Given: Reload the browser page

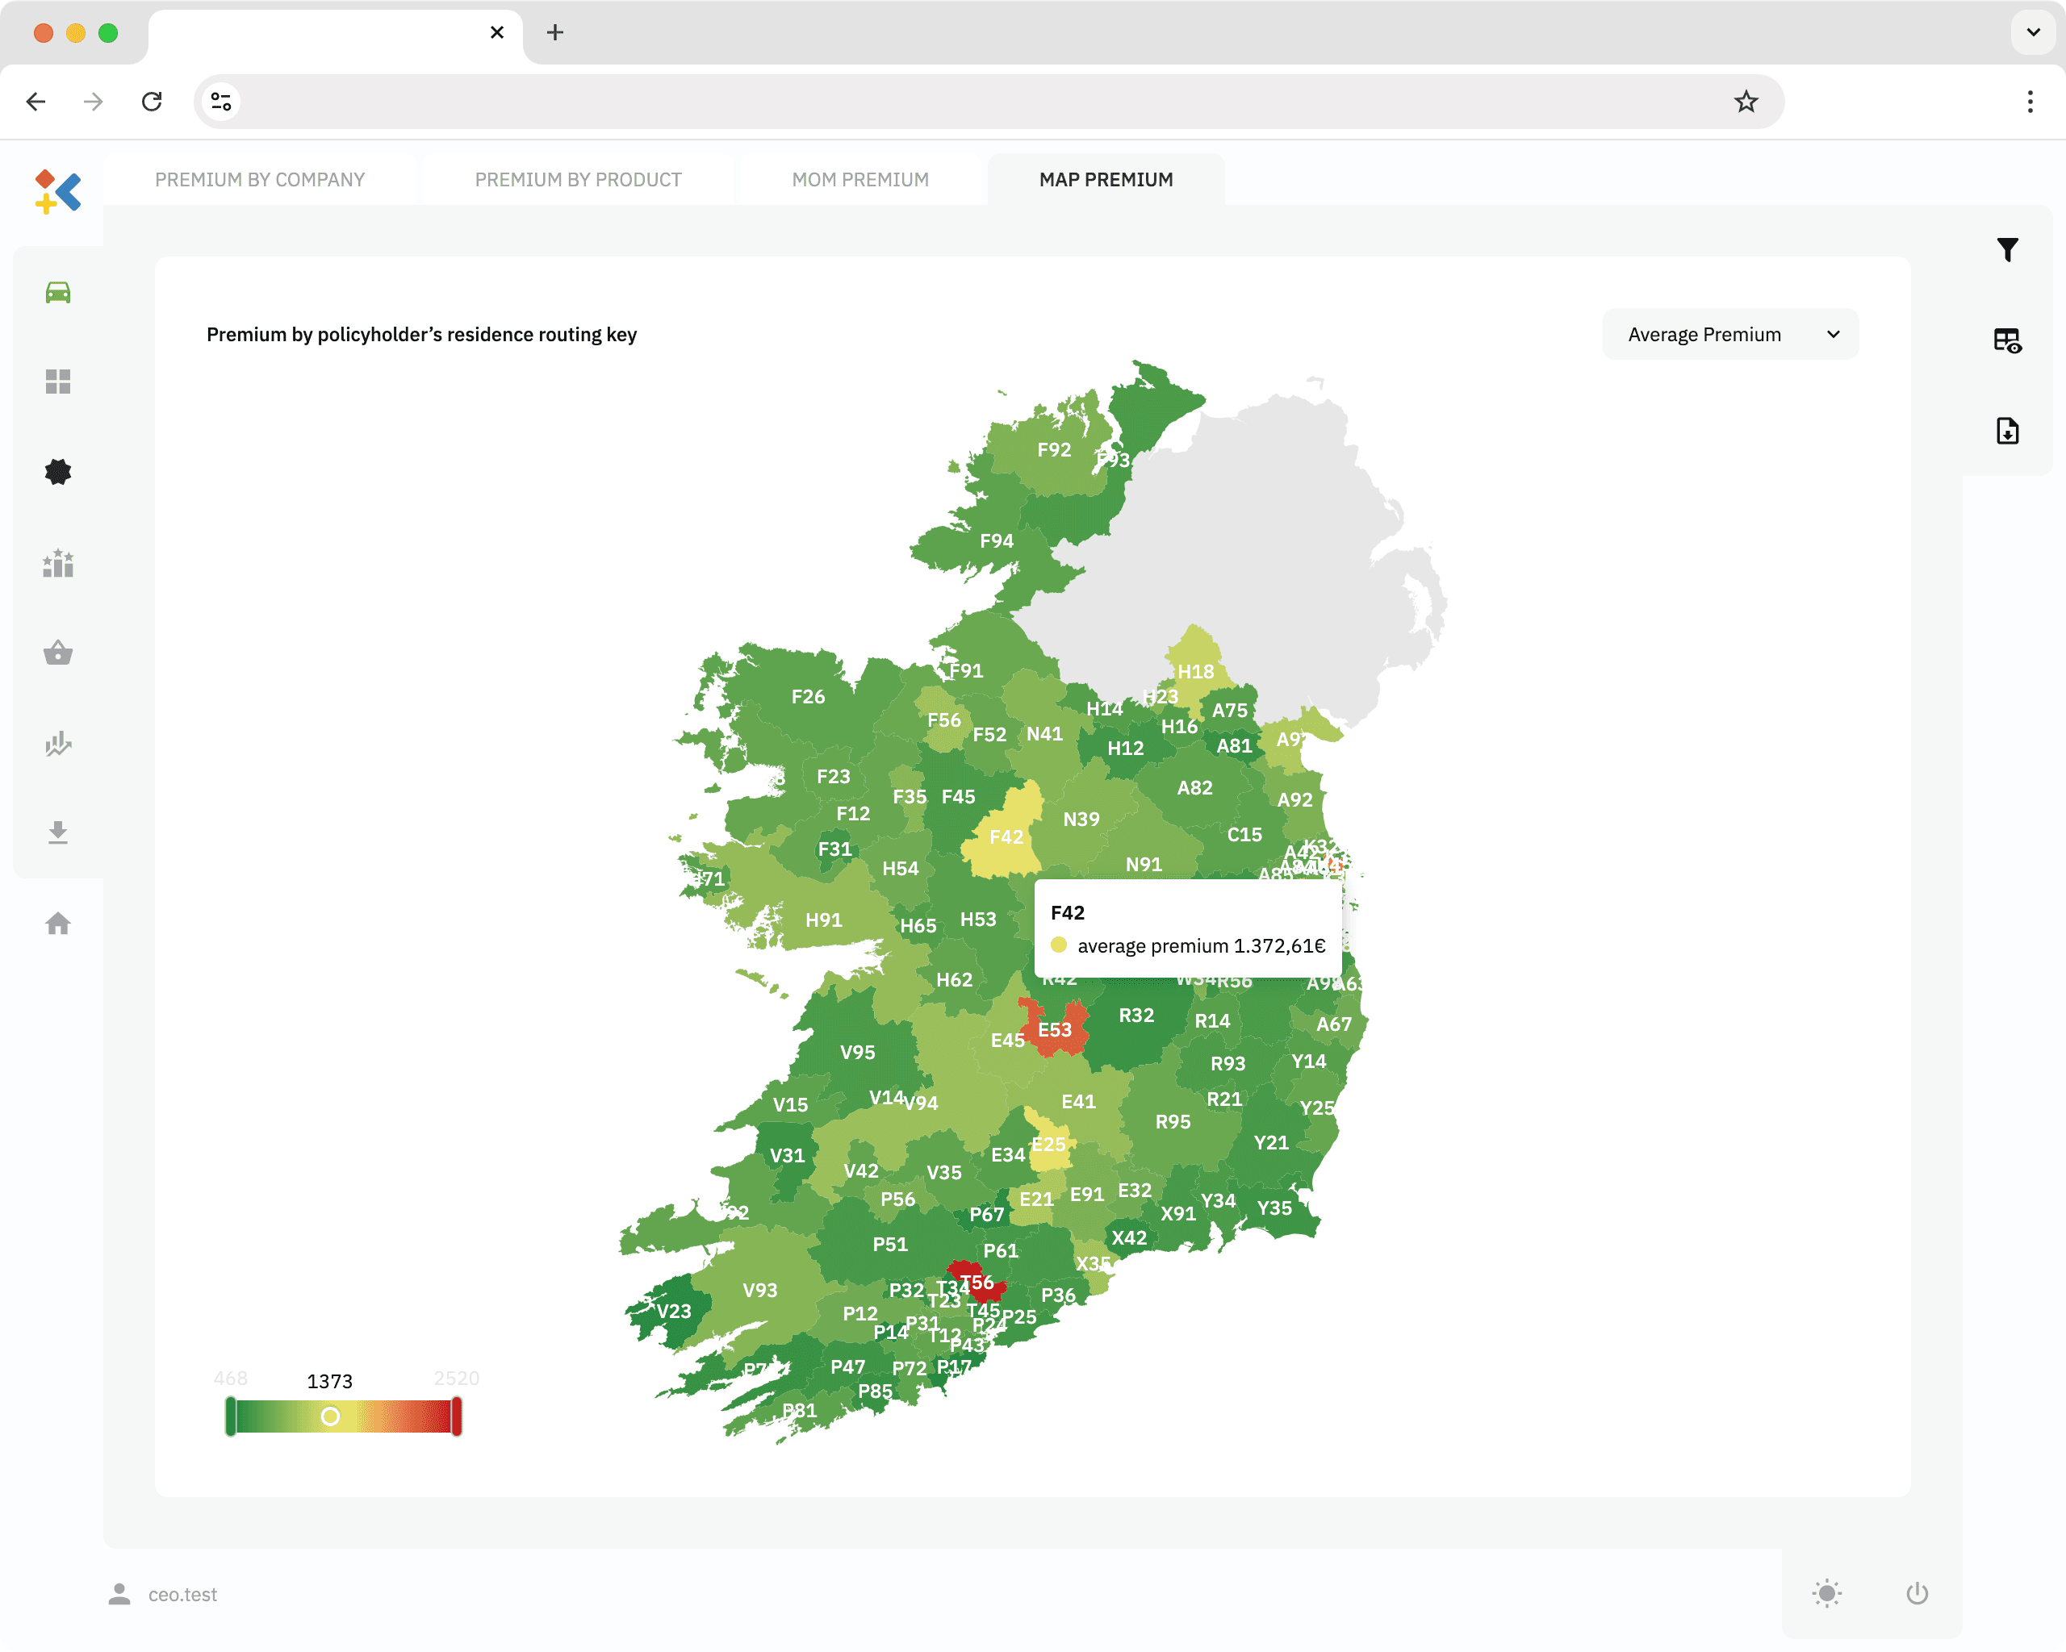Looking at the screenshot, I should point(152,102).
